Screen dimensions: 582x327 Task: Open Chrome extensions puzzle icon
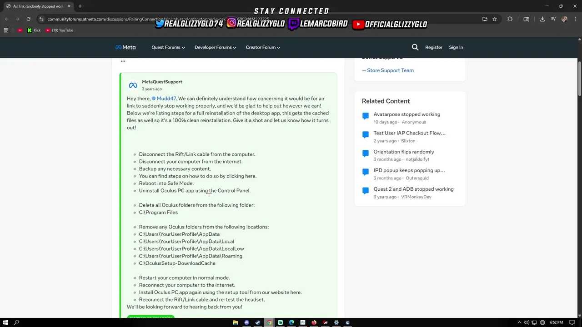(510, 19)
